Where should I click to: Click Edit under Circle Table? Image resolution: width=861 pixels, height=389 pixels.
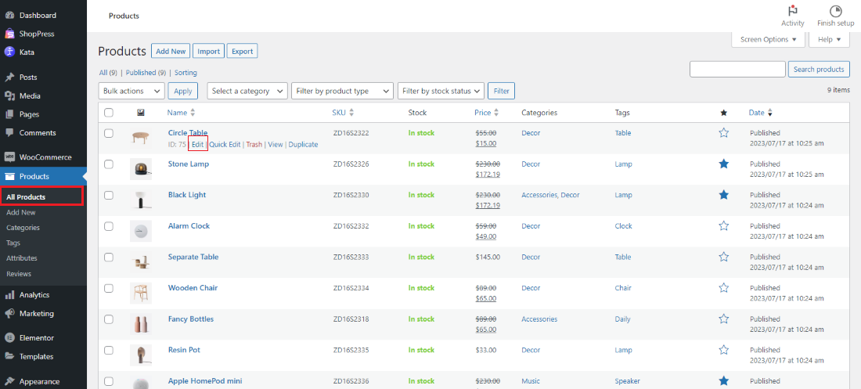[198, 145]
